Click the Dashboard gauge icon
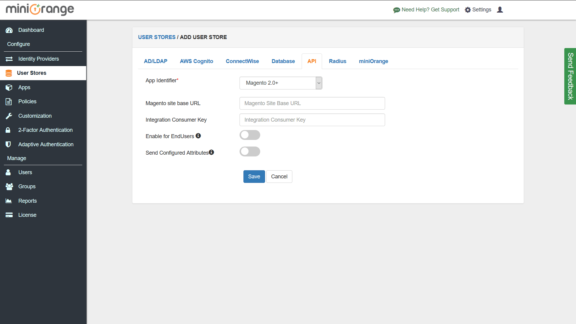 point(9,30)
